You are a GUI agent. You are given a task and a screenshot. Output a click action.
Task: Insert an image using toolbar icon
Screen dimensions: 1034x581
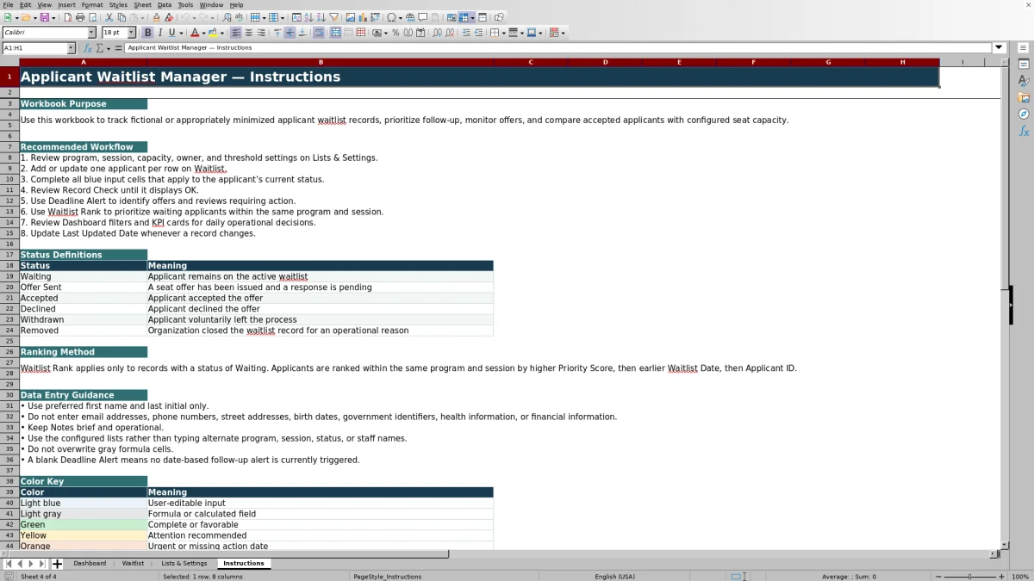pyautogui.click(x=350, y=17)
